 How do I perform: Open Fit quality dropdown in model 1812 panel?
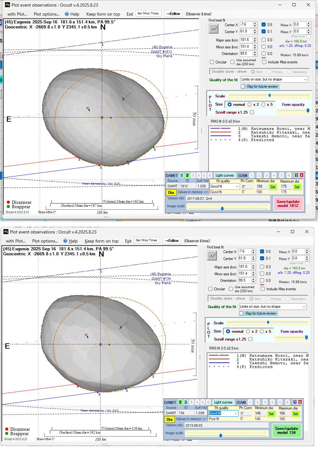point(237,186)
